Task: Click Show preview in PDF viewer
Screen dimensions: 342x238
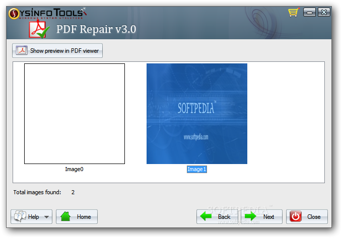Action: [x=57, y=50]
